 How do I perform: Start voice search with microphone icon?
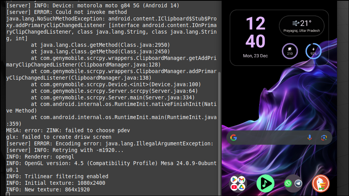pyautogui.click(x=310, y=138)
